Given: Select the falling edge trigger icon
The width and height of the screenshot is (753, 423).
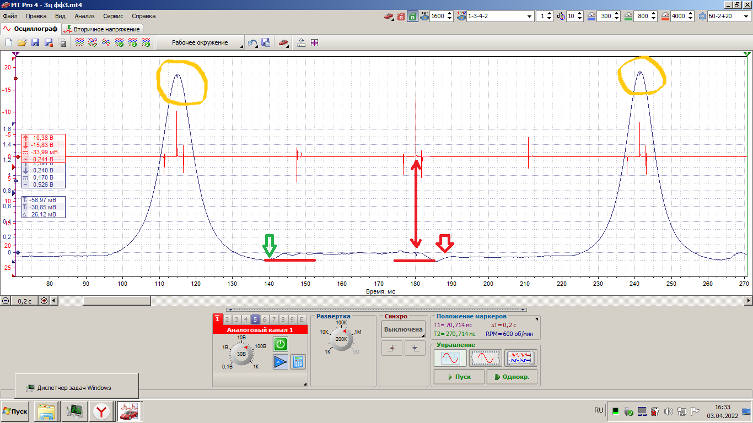Looking at the screenshot, I should (x=415, y=348).
